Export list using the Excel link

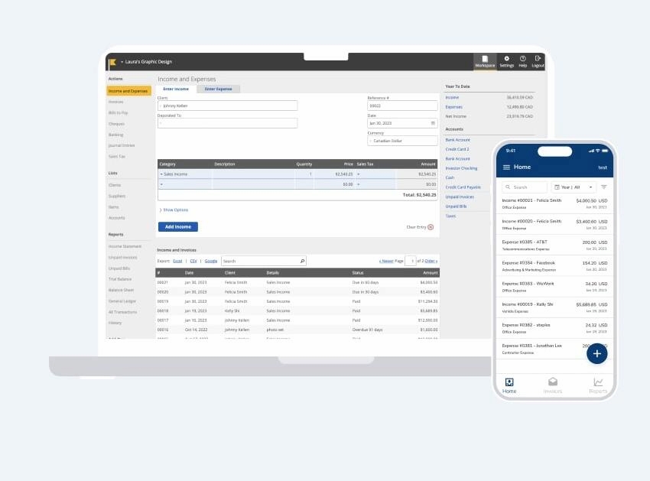(177, 261)
